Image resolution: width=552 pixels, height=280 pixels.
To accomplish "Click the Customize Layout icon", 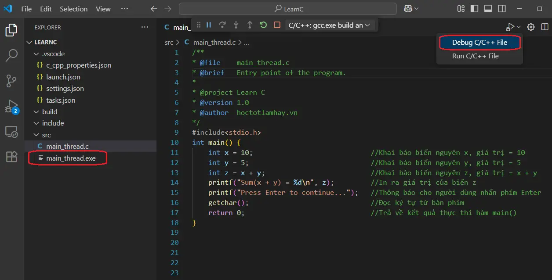I will (461, 8).
